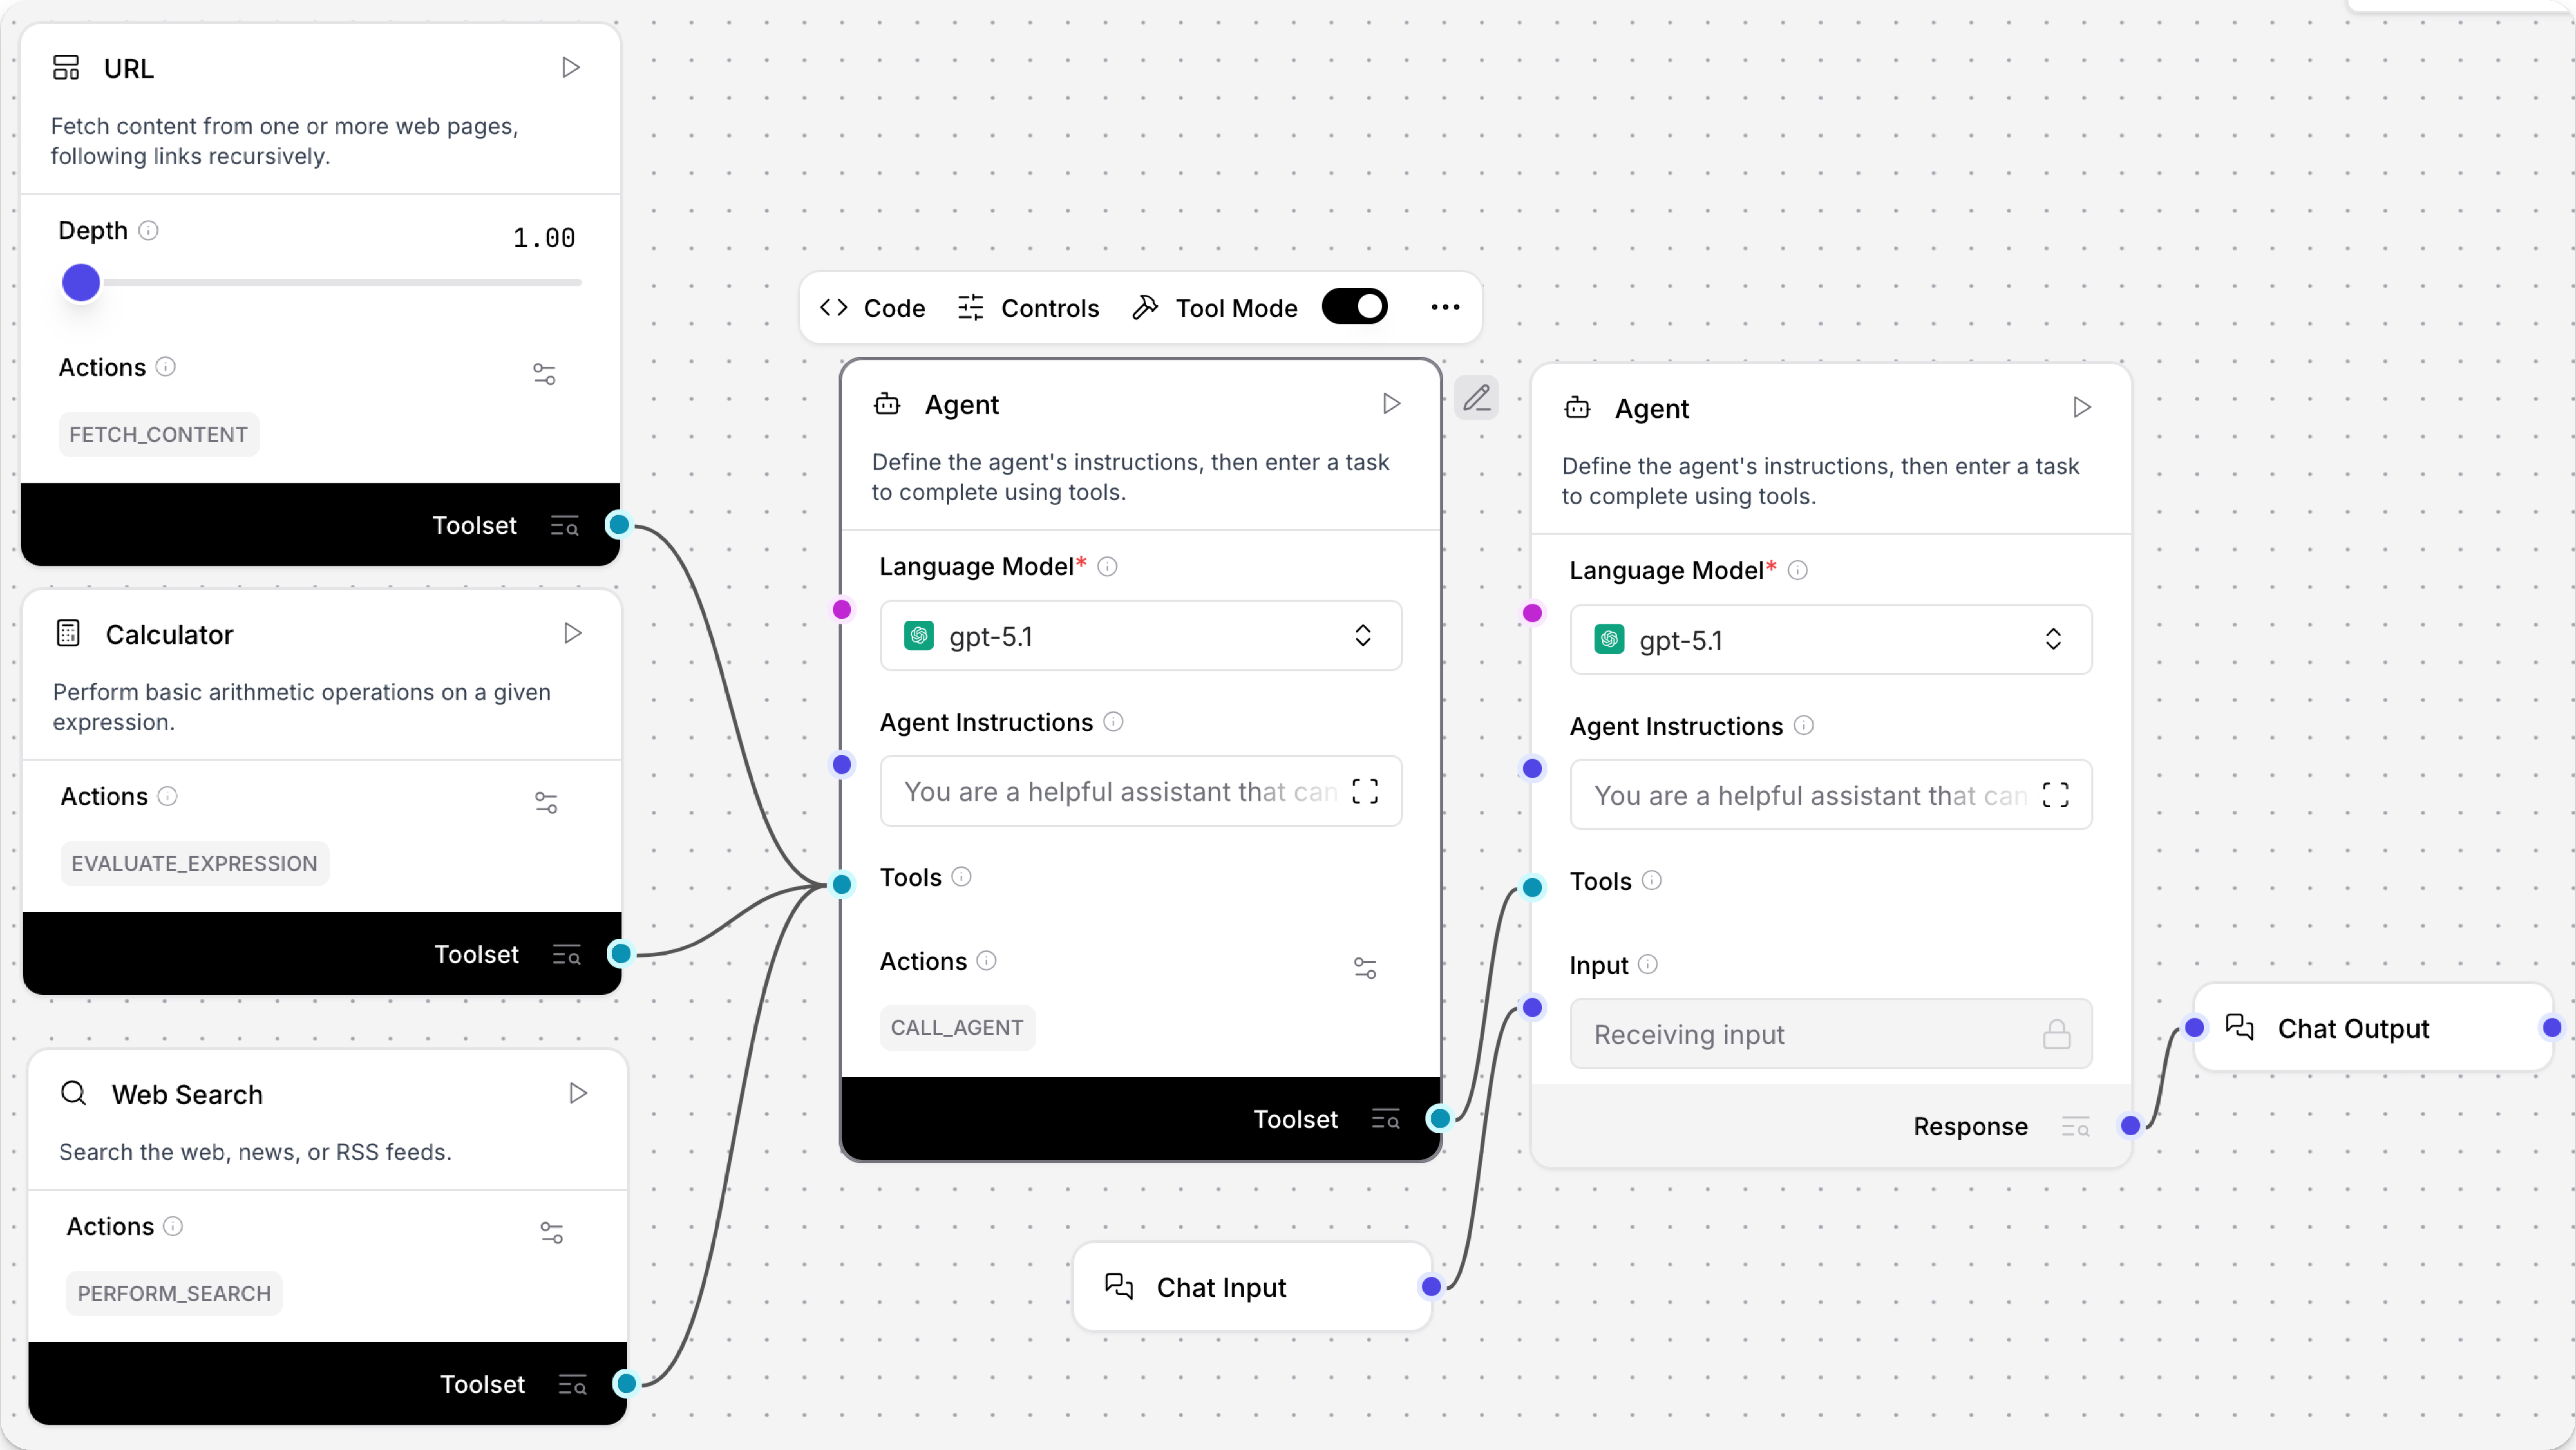Open the three-dots more options menu
The width and height of the screenshot is (2576, 1450).
(x=1445, y=307)
